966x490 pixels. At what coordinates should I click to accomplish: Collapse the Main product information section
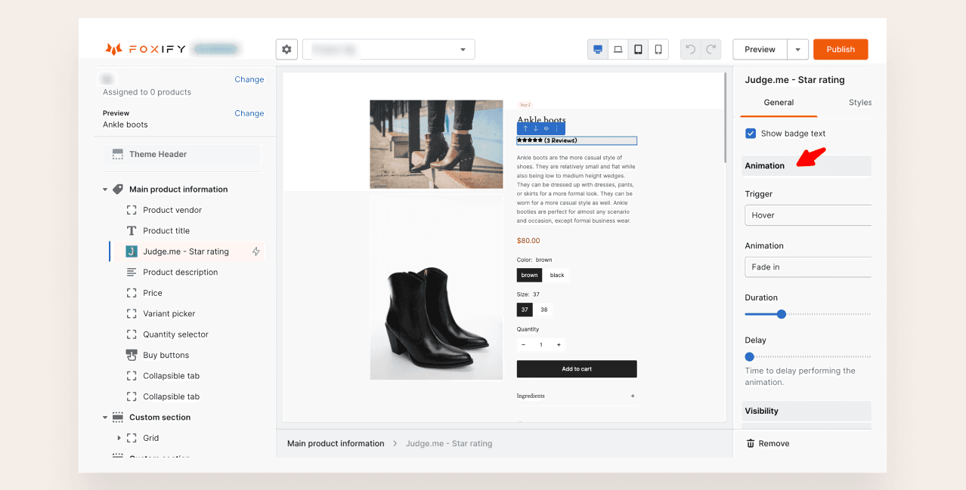point(105,190)
